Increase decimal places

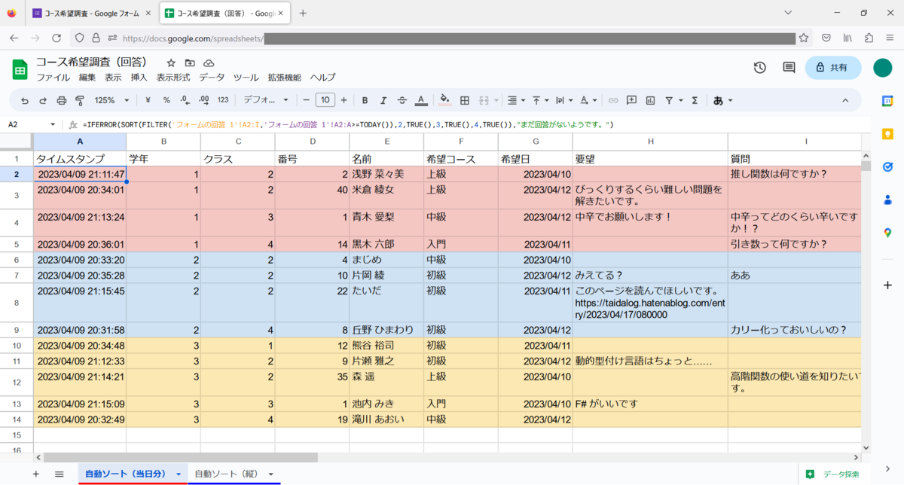203,100
